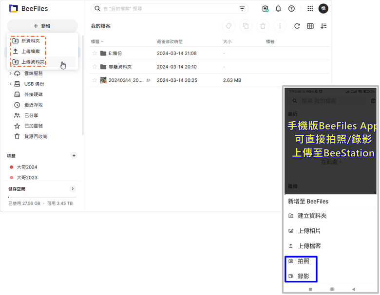Select the 大哥2023 tag
Screen dimensions: 380x295
[27, 178]
